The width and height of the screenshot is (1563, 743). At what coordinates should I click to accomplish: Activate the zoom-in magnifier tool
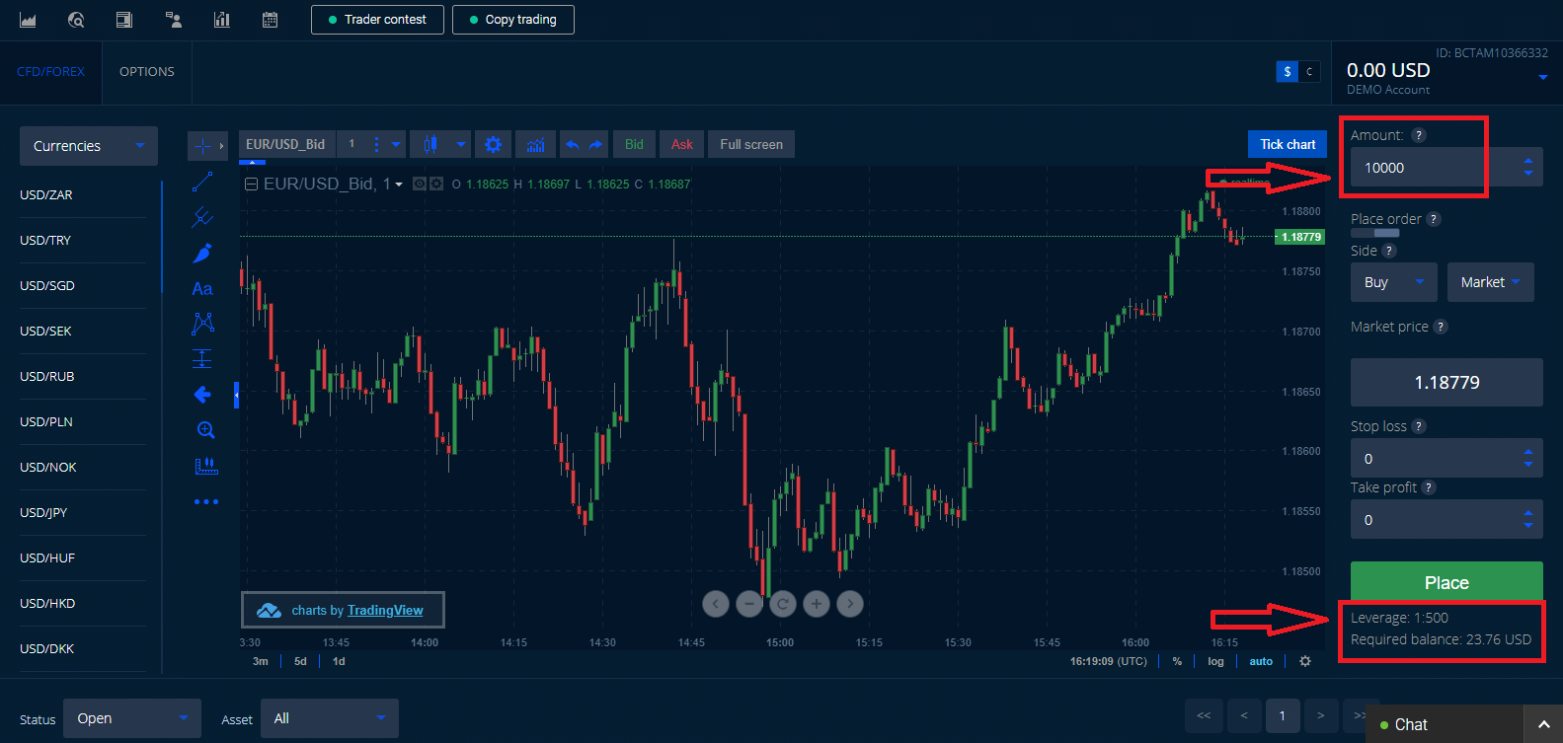pos(205,430)
